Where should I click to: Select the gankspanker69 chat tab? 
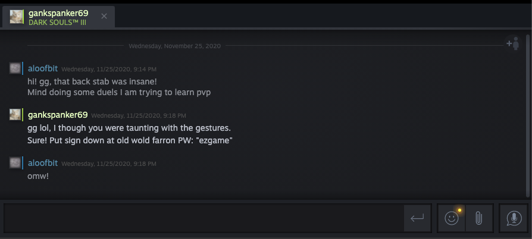(x=58, y=17)
